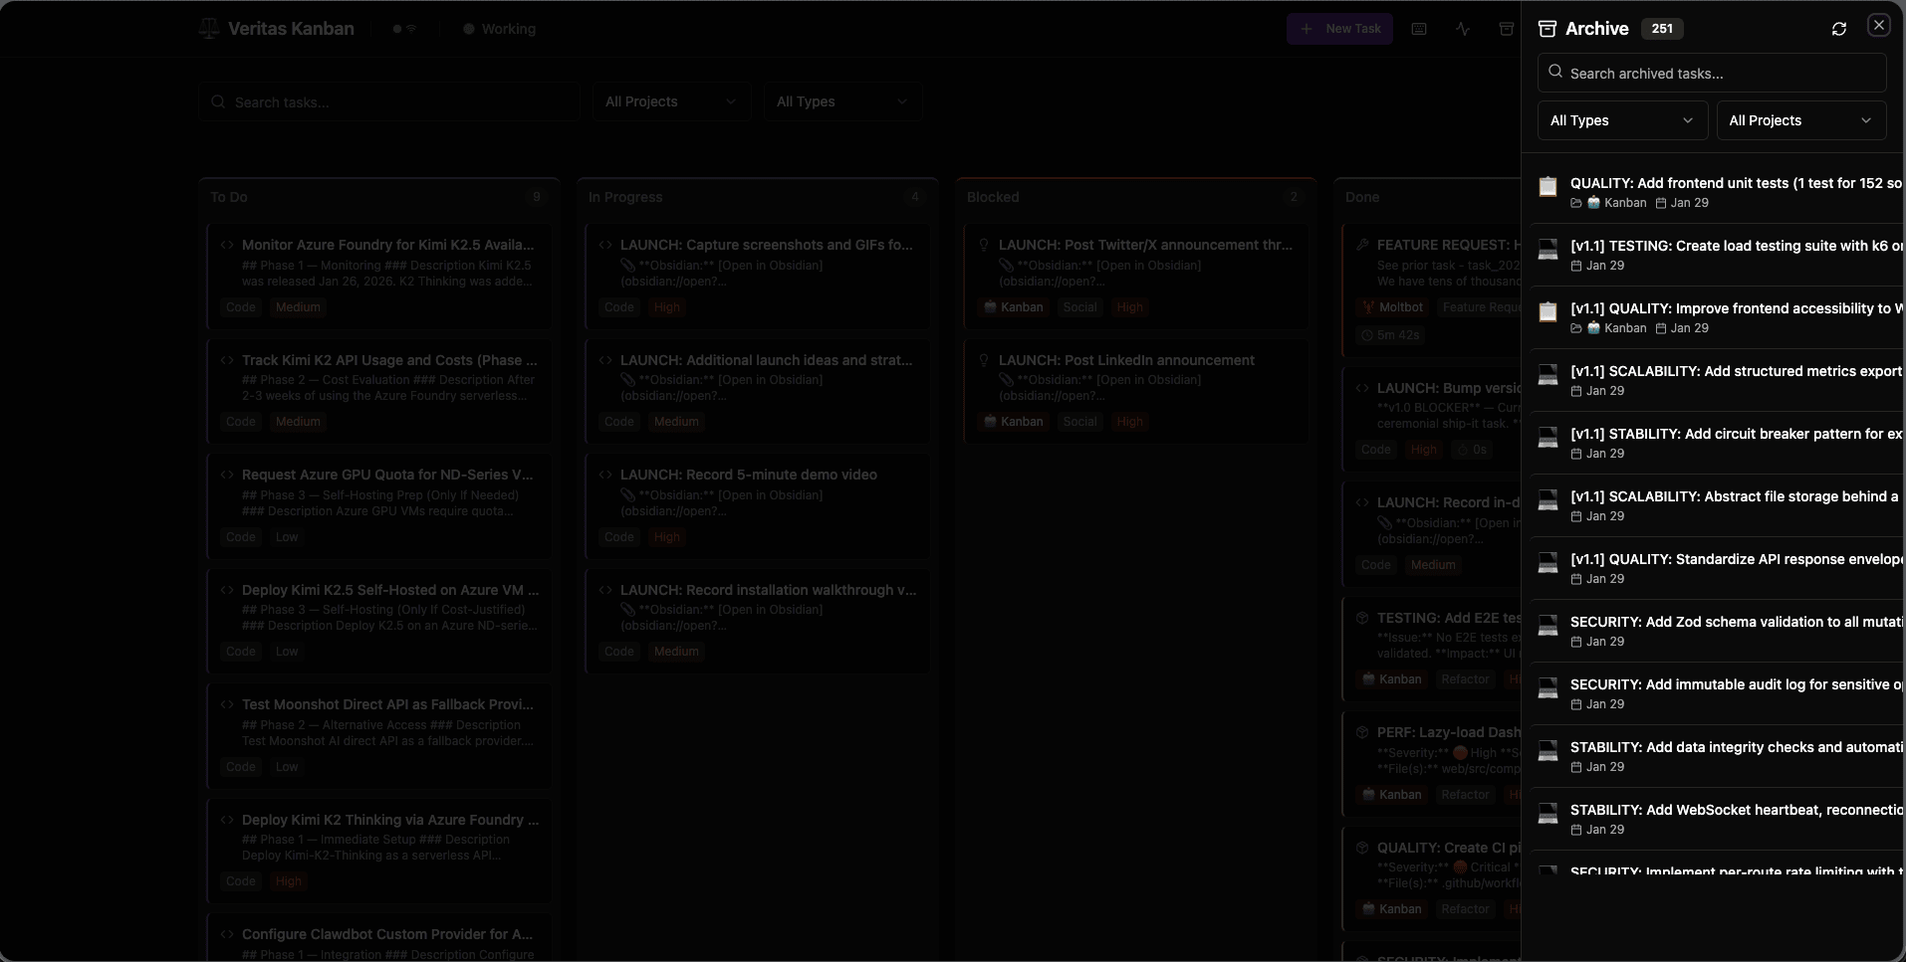Open the activity pulse icon in header

pos(1462,29)
